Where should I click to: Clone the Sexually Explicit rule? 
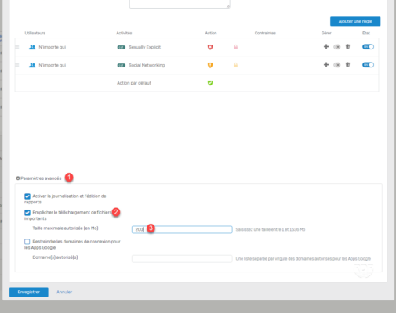[x=337, y=47]
